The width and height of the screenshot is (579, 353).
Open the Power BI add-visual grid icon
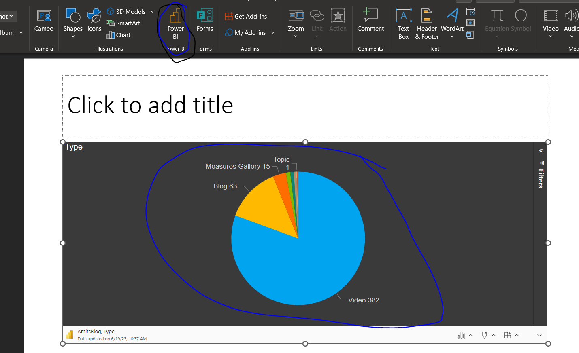508,335
